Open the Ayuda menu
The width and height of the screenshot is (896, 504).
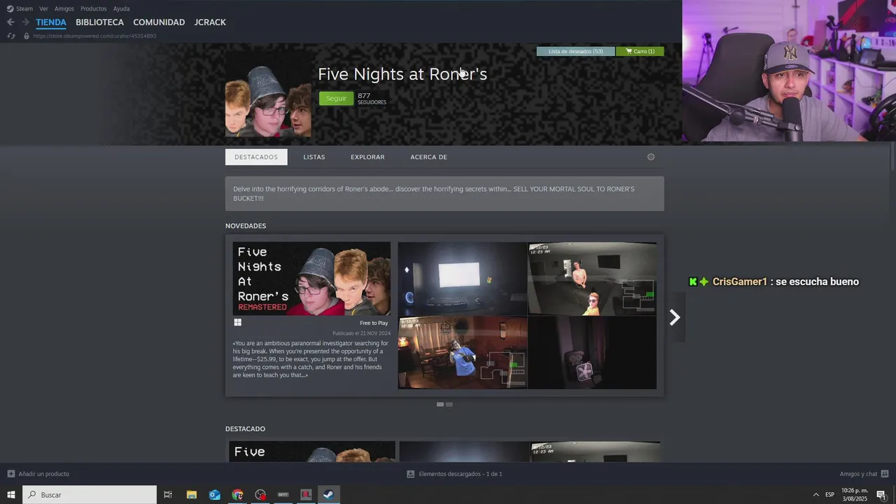click(x=121, y=8)
